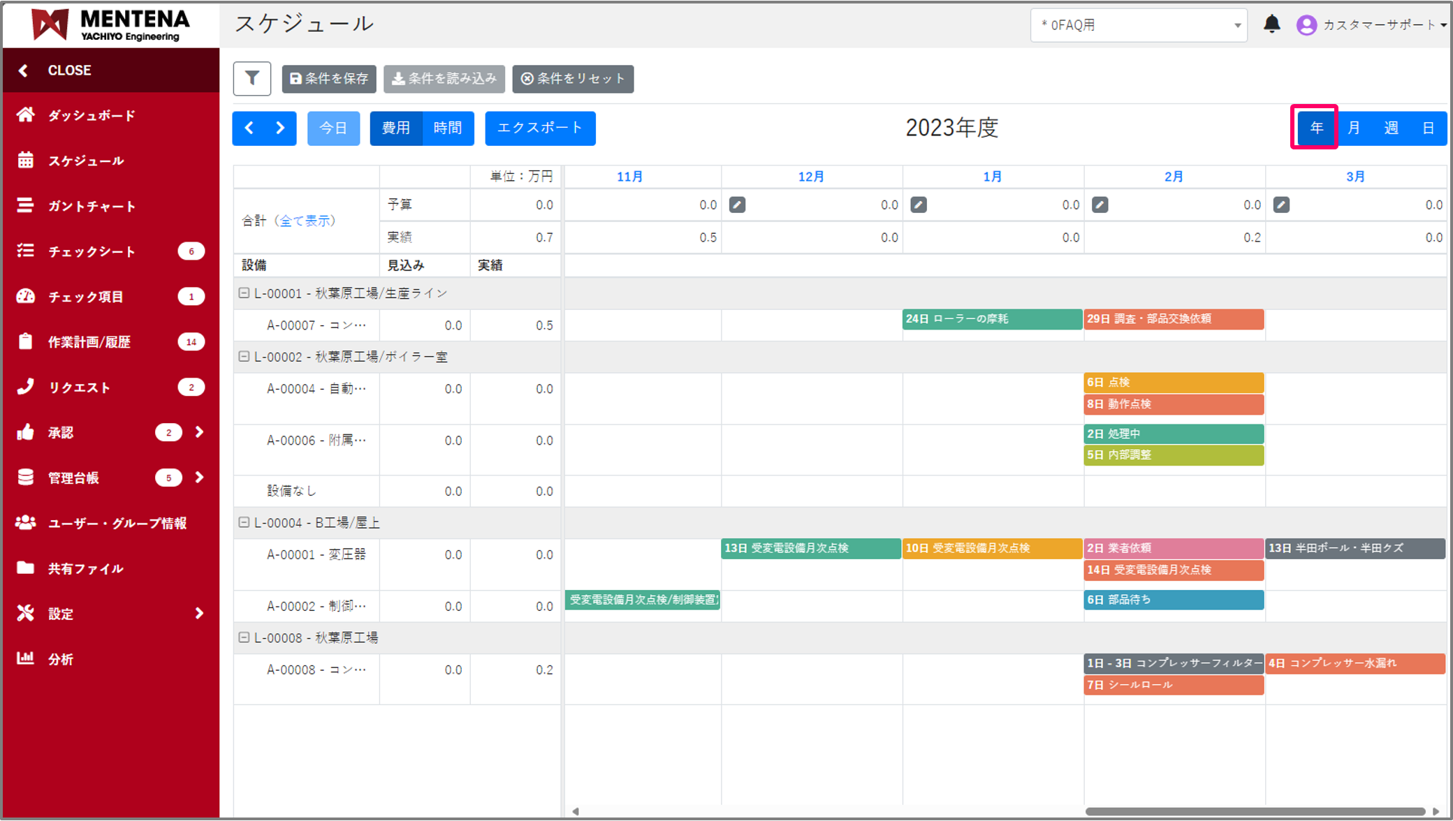Go to previous period arrow

tap(249, 128)
